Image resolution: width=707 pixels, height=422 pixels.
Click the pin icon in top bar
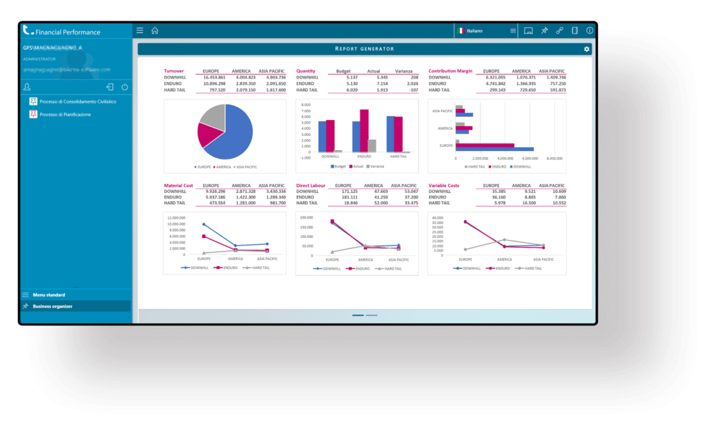point(545,30)
